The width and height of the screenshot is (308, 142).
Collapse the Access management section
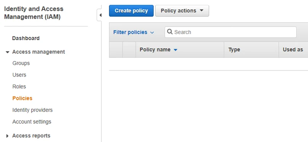(8, 52)
